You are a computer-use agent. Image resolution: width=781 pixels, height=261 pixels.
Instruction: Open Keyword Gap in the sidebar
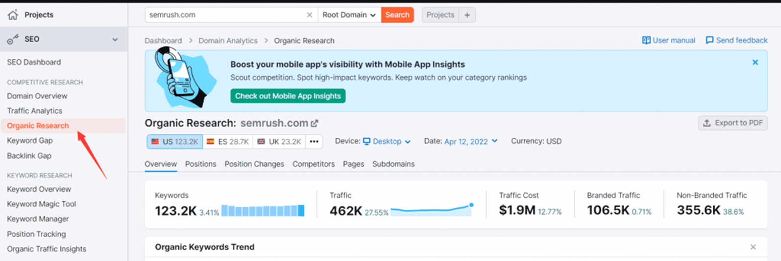coord(30,141)
